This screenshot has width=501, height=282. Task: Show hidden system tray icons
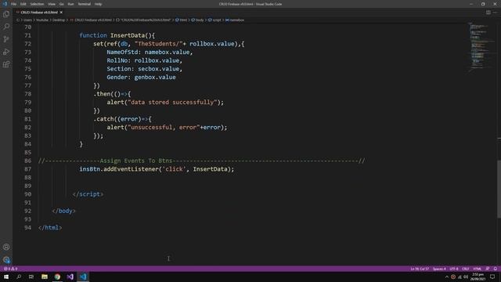pyautogui.click(x=447, y=277)
